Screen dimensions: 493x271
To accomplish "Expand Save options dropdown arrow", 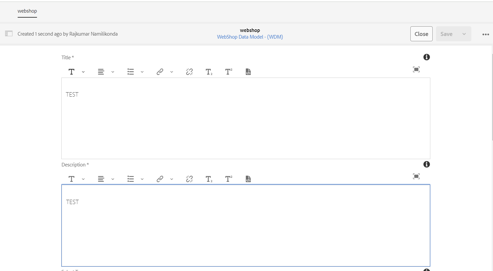I will pos(464,34).
